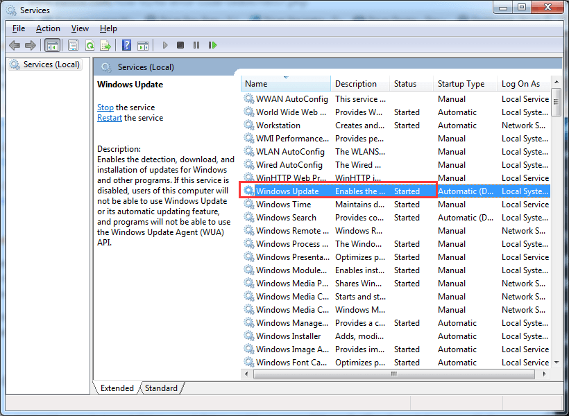Viewport: 569px width, 416px height.
Task: Click the green Refresh toolbar icon
Action: 90,45
